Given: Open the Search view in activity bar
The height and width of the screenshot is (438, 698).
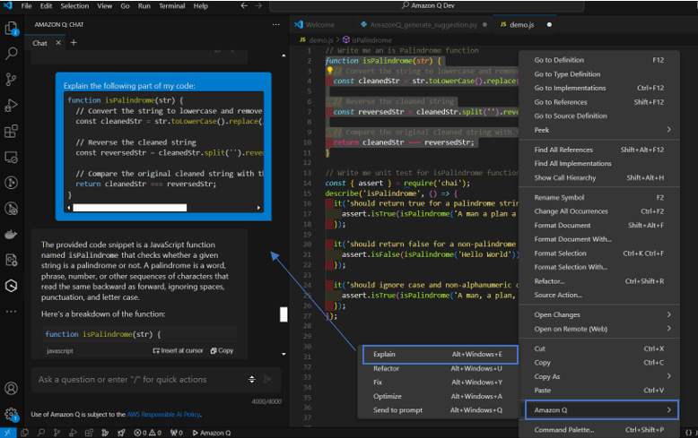Looking at the screenshot, I should pyautogui.click(x=12, y=55).
